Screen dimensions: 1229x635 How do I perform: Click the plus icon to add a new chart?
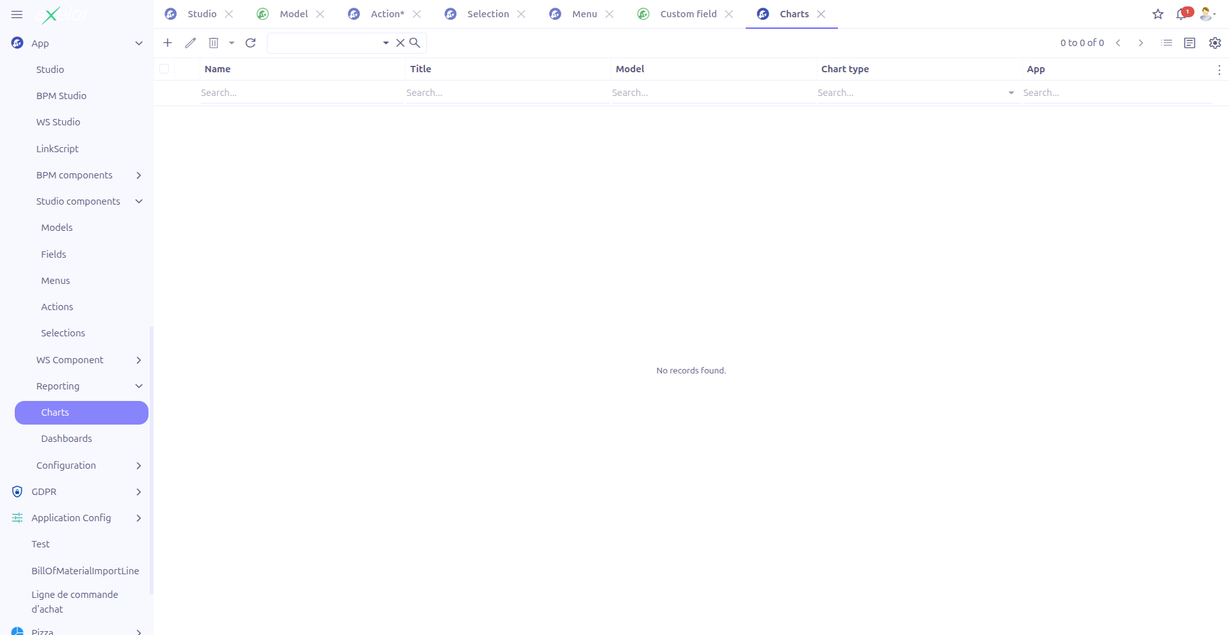[168, 43]
